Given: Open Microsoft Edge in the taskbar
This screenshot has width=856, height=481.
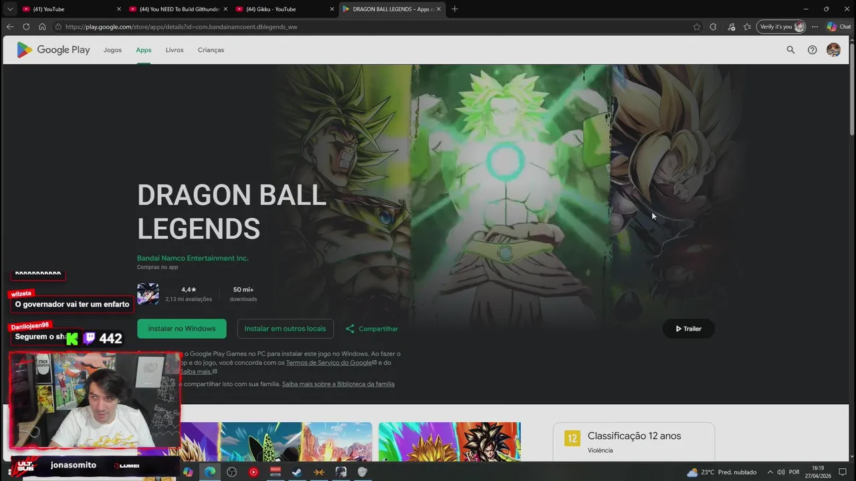Looking at the screenshot, I should pyautogui.click(x=210, y=472).
